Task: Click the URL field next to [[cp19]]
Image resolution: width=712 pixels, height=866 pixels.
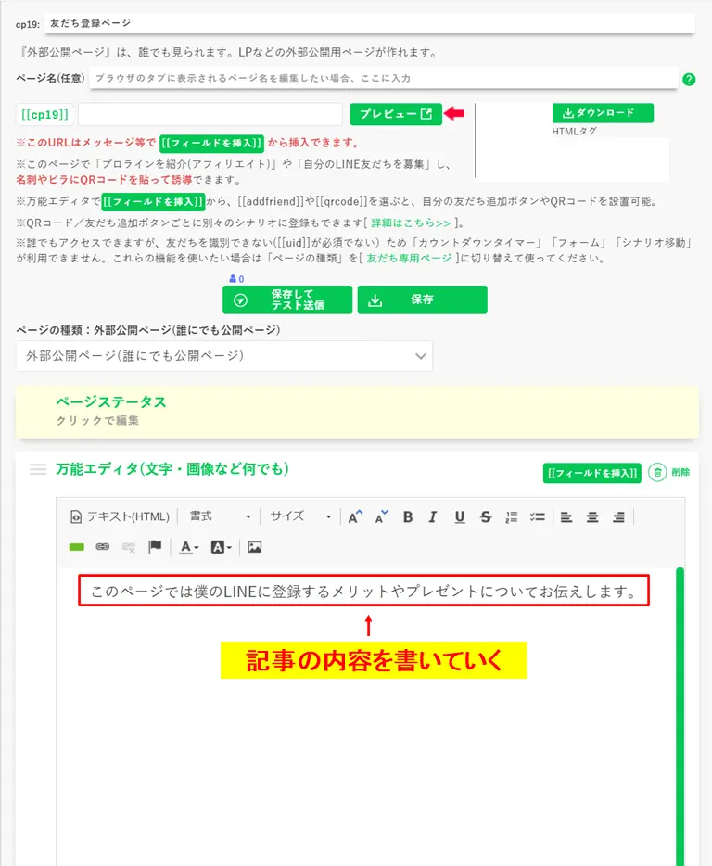Action: pos(210,114)
